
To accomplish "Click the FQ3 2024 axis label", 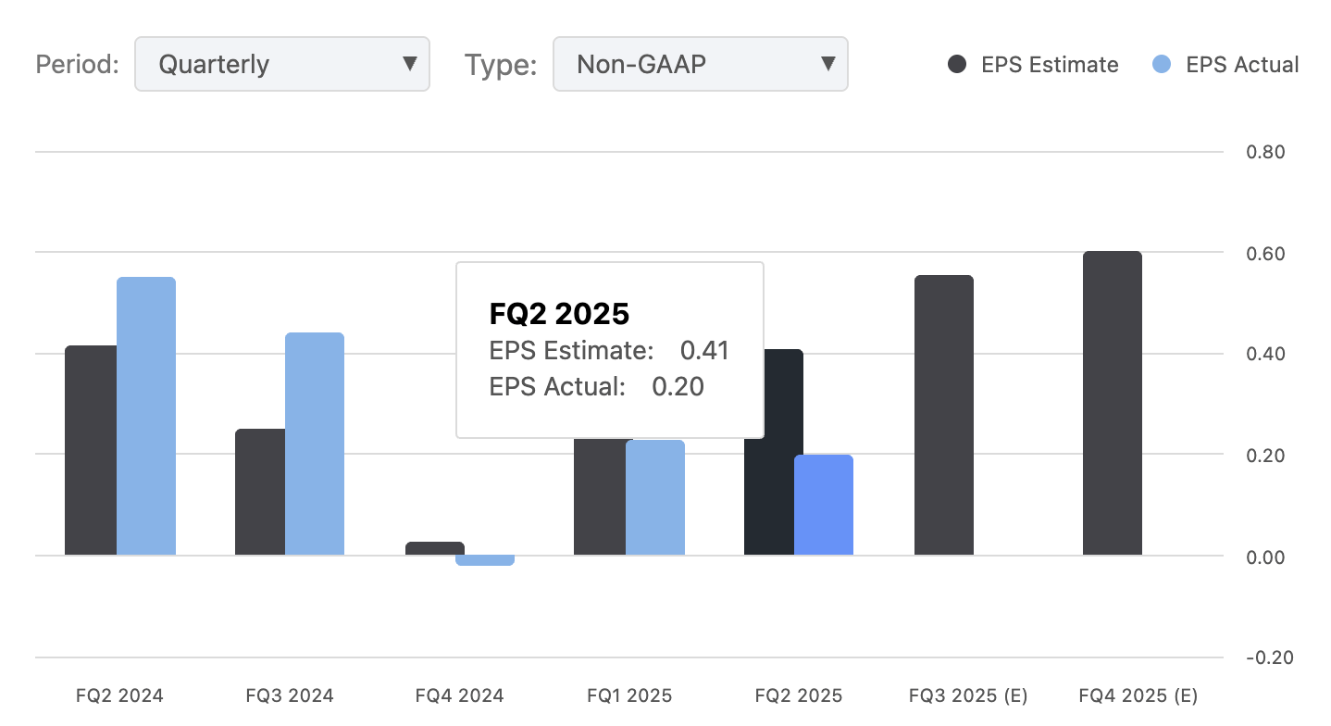I will click(x=289, y=695).
